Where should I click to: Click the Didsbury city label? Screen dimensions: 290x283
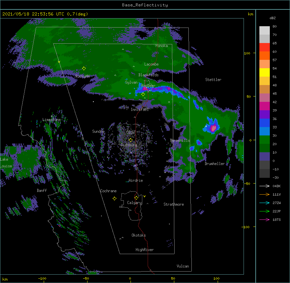tap(129, 145)
